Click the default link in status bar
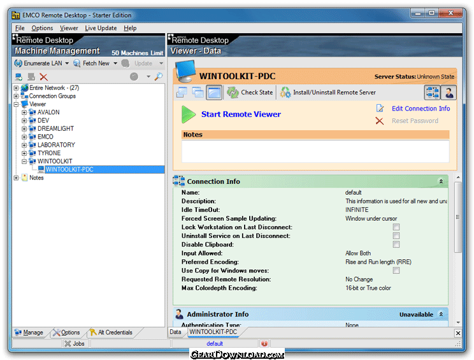474x360 pixels. (215, 343)
